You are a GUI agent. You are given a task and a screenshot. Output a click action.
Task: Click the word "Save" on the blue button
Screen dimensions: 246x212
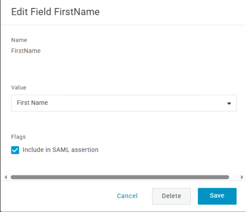[x=217, y=196]
